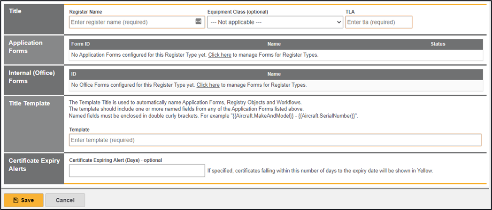Click the Equipment Class dropdown arrow
This screenshot has height=210, width=492.
coord(338,22)
